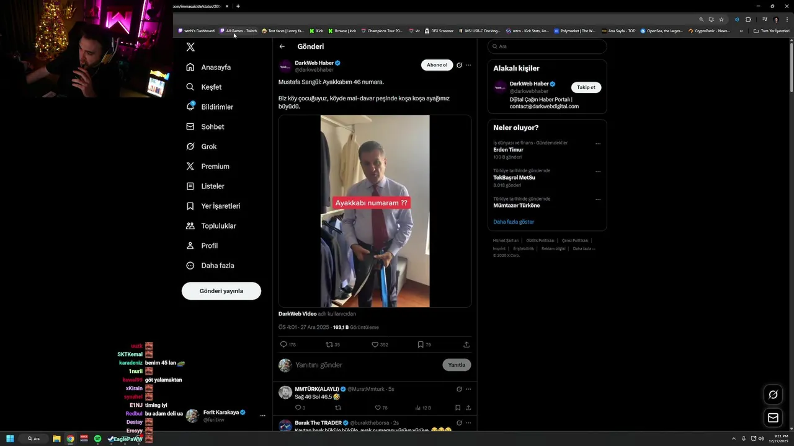Open options for TekBaşrol MetSu trend

[x=598, y=172]
